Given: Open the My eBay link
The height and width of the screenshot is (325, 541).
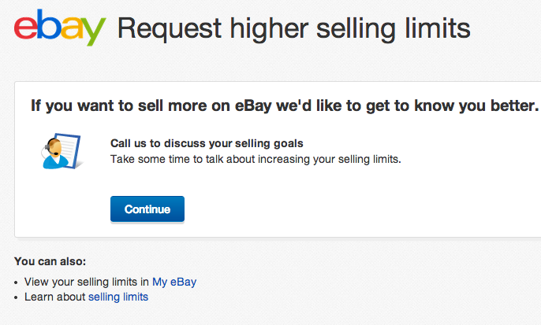Looking at the screenshot, I should 174,281.
